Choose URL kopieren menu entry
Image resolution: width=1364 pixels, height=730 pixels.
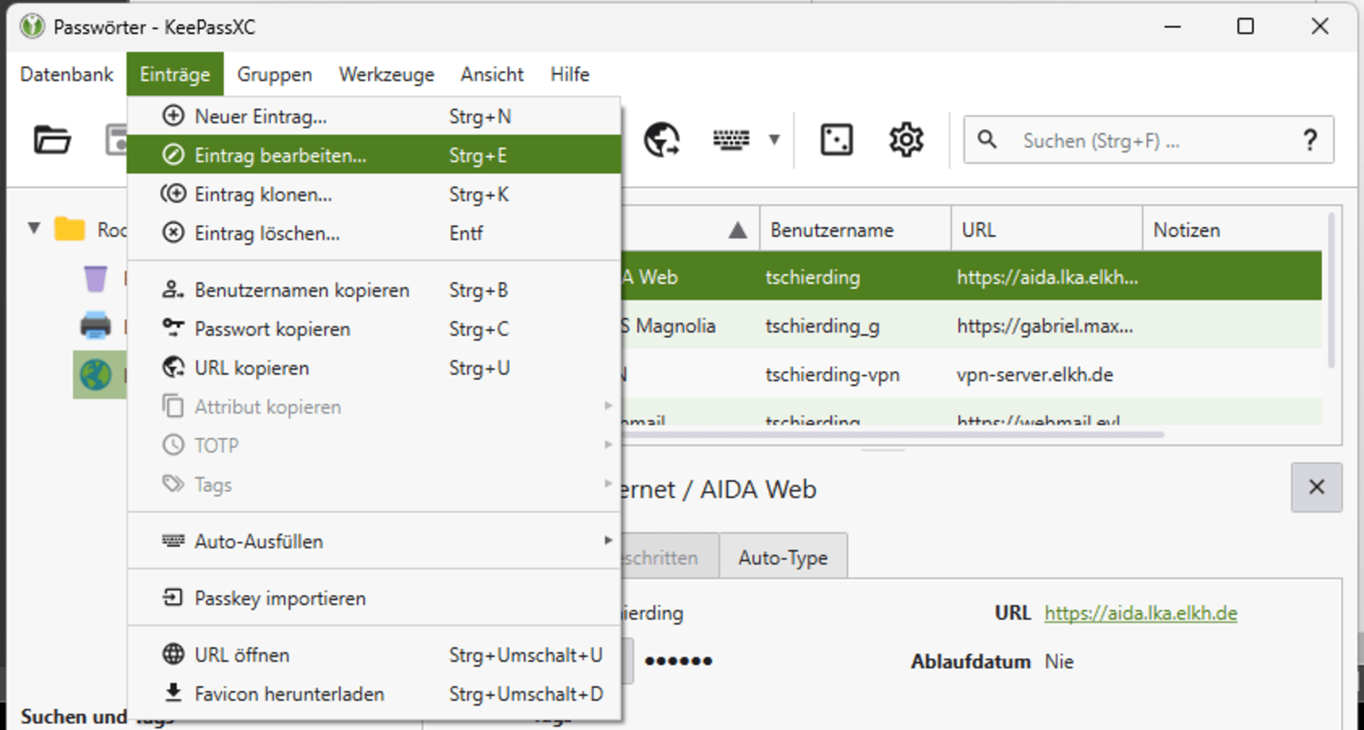pyautogui.click(x=374, y=368)
